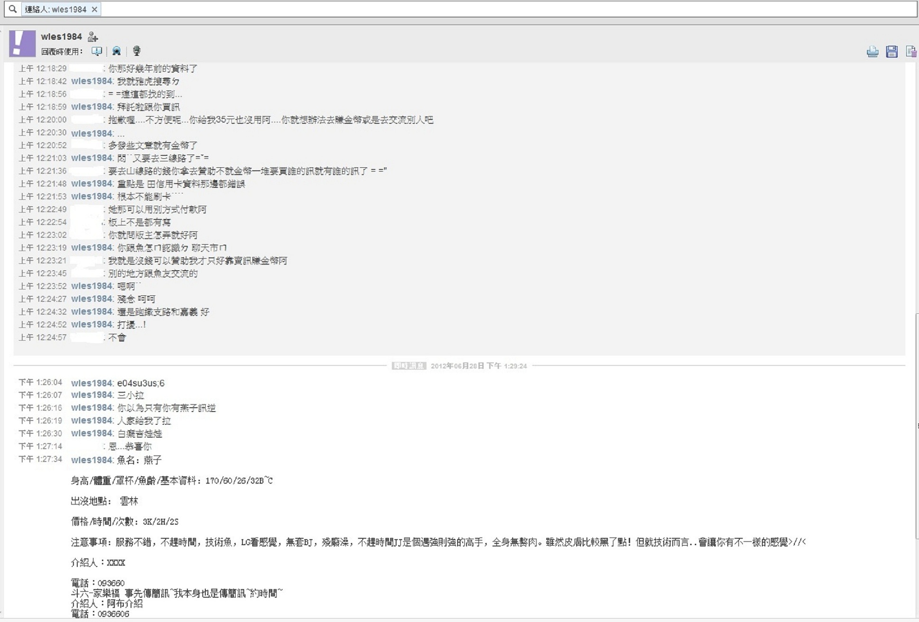This screenshot has height=622, width=919.
Task: Save the conversation with floppy disk icon
Action: [x=891, y=51]
